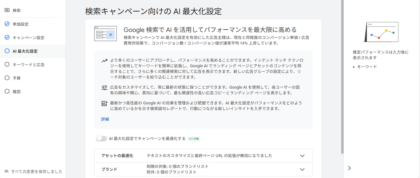Click the vertical page scrollbar
The width and height of the screenshot is (420, 178).
[x=342, y=79]
